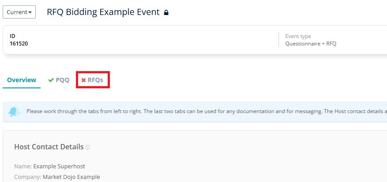Click the Questionnaire + RFQ event type value

tap(311, 44)
